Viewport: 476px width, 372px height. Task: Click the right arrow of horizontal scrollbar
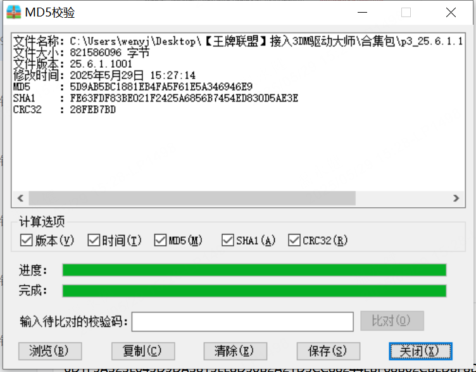456,198
